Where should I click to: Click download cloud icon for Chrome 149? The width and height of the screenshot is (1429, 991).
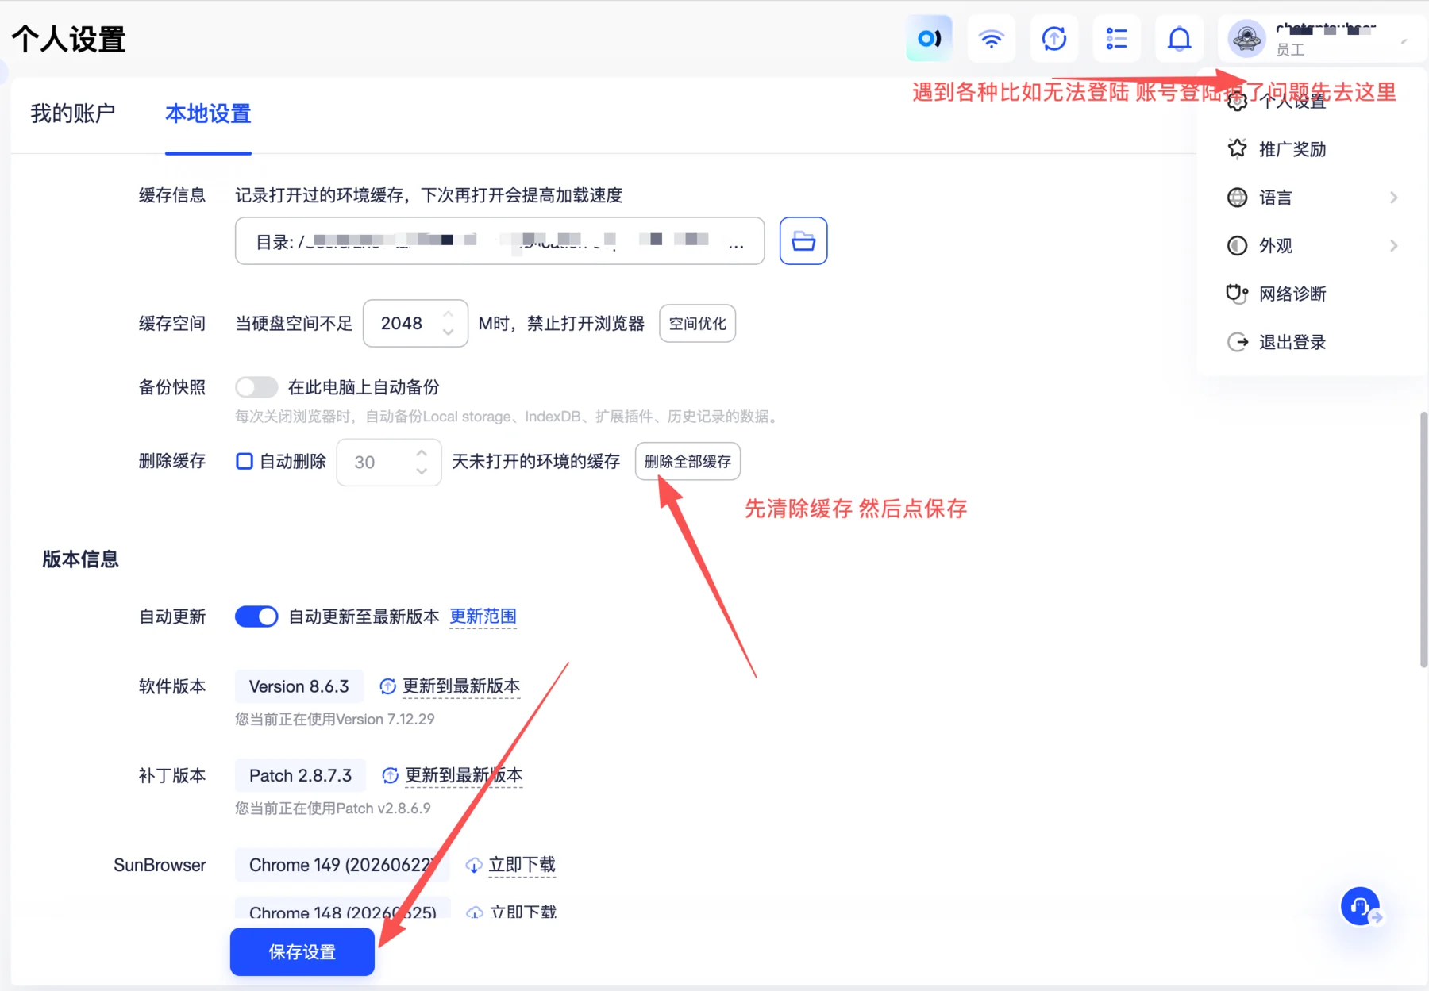(x=474, y=865)
